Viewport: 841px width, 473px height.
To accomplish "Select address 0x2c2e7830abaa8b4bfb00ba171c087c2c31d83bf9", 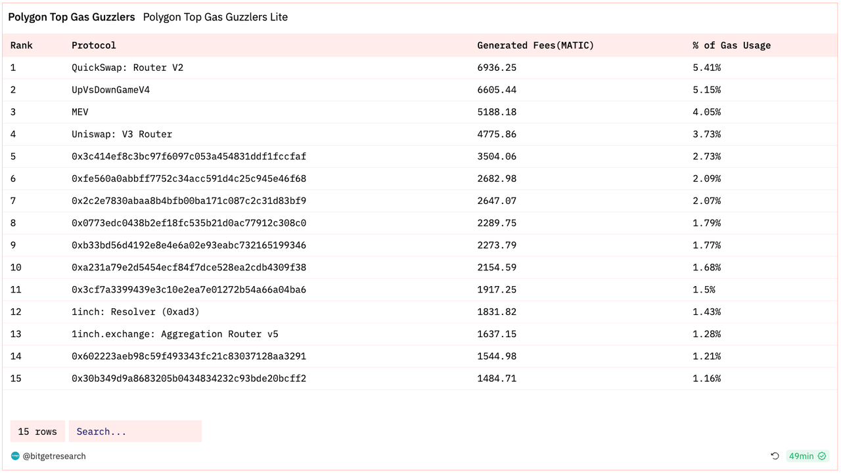I will tap(189, 201).
